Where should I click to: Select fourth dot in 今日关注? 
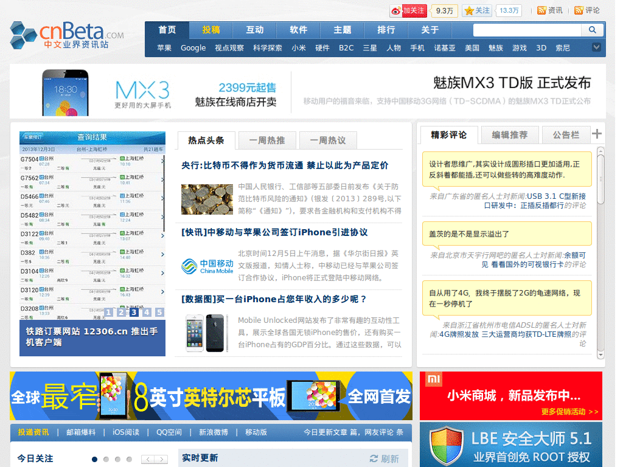point(129,459)
